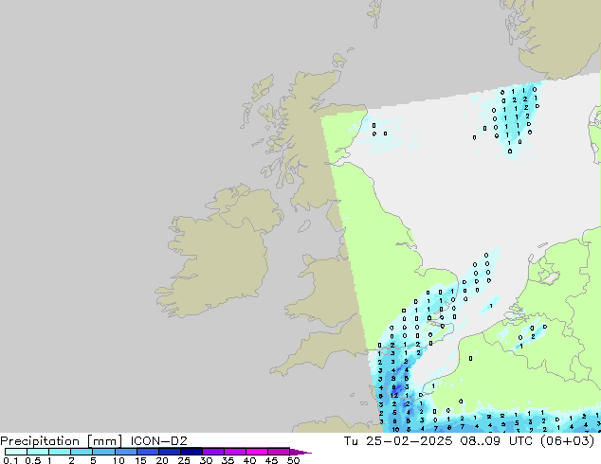The height and width of the screenshot is (464, 601).
Task: Click the 'ICON-D2' model name
Action: point(159,441)
